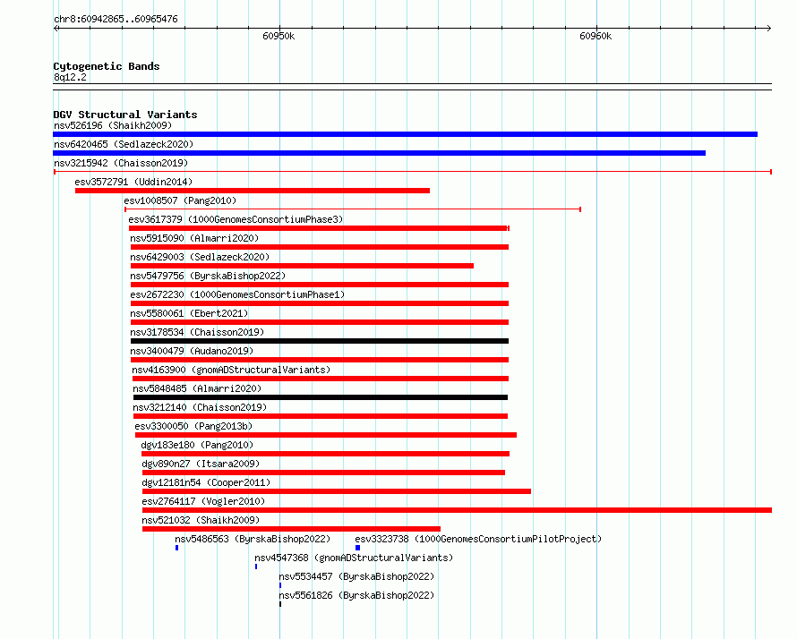This screenshot has height=639, width=797.
Task: Click black bar under nsv5848485
Action: coord(321,397)
